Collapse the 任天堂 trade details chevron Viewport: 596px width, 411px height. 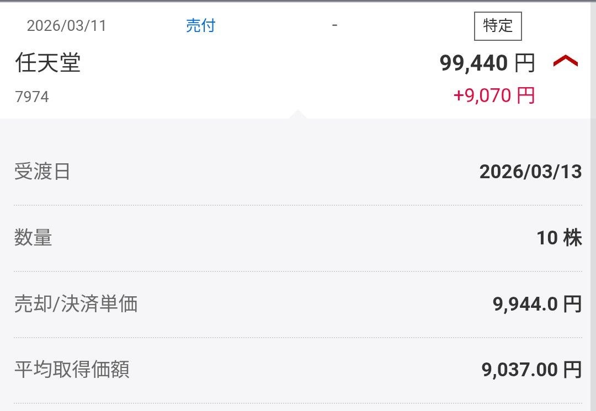point(565,62)
